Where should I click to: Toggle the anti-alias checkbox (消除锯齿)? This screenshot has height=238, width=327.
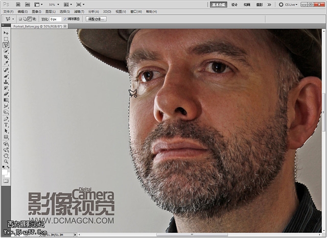65,19
